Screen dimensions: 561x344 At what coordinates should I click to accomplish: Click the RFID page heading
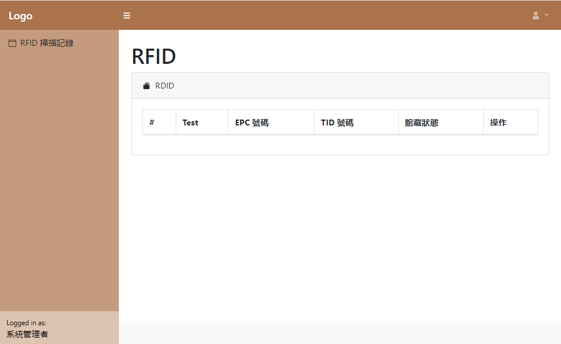click(154, 56)
